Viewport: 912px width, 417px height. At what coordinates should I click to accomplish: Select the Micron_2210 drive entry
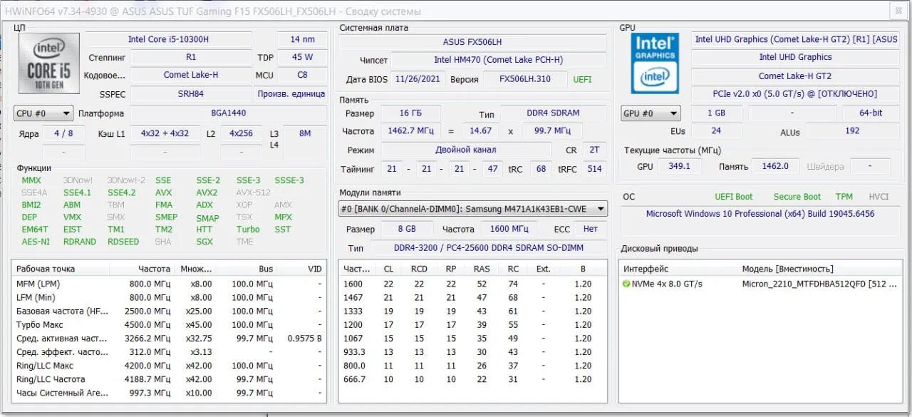click(820, 284)
